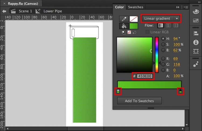Click the back arrow to exit symbol editing
The height and width of the screenshot is (131, 202).
(4, 11)
